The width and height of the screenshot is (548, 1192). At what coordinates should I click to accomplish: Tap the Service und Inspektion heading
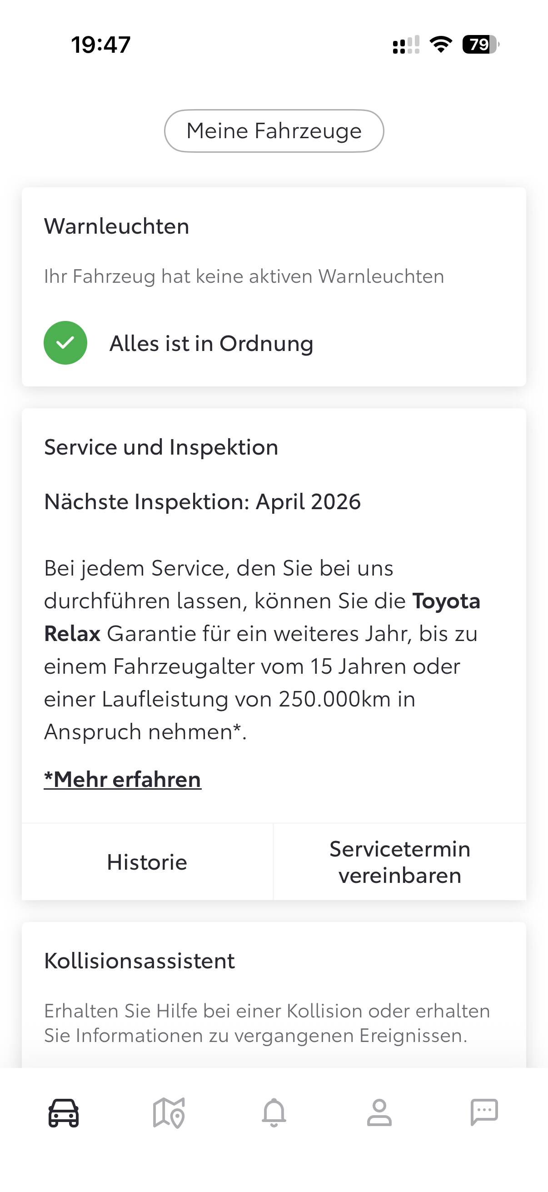point(161,447)
